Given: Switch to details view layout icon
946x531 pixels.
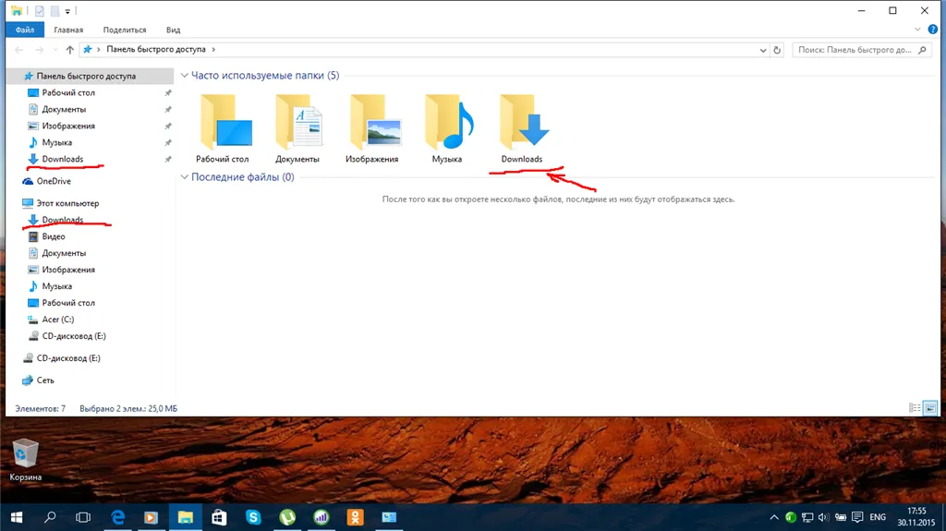Looking at the screenshot, I should coord(915,408).
